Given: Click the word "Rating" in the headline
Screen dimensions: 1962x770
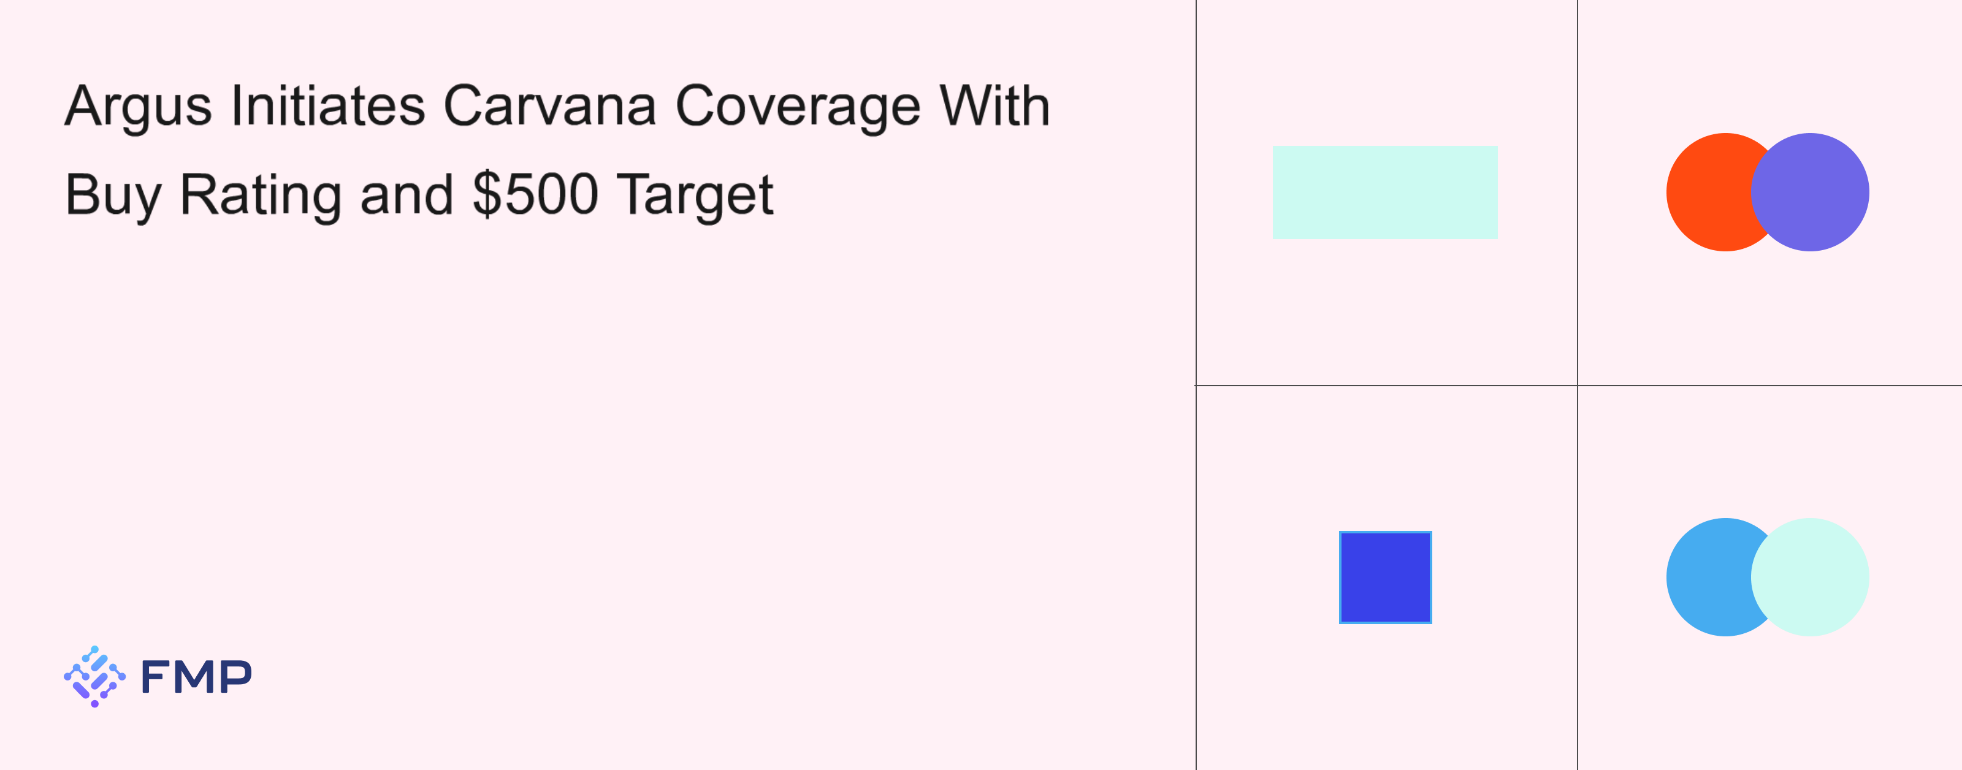Looking at the screenshot, I should 260,195.
